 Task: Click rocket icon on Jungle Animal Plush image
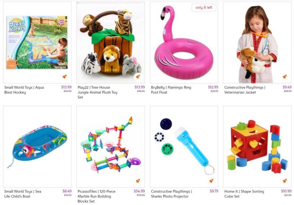click(x=138, y=77)
